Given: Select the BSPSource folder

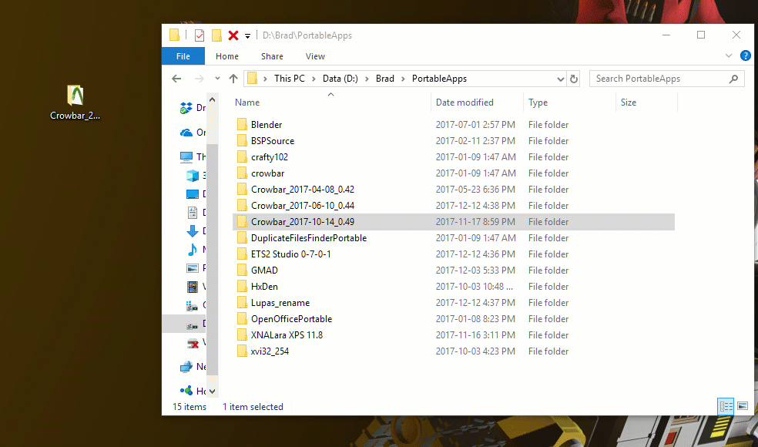Looking at the screenshot, I should coord(272,141).
